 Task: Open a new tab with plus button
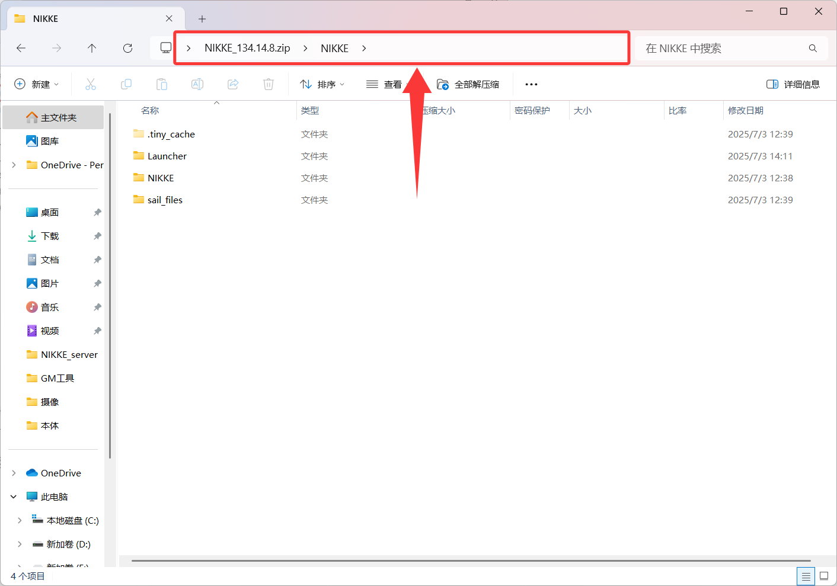202,19
